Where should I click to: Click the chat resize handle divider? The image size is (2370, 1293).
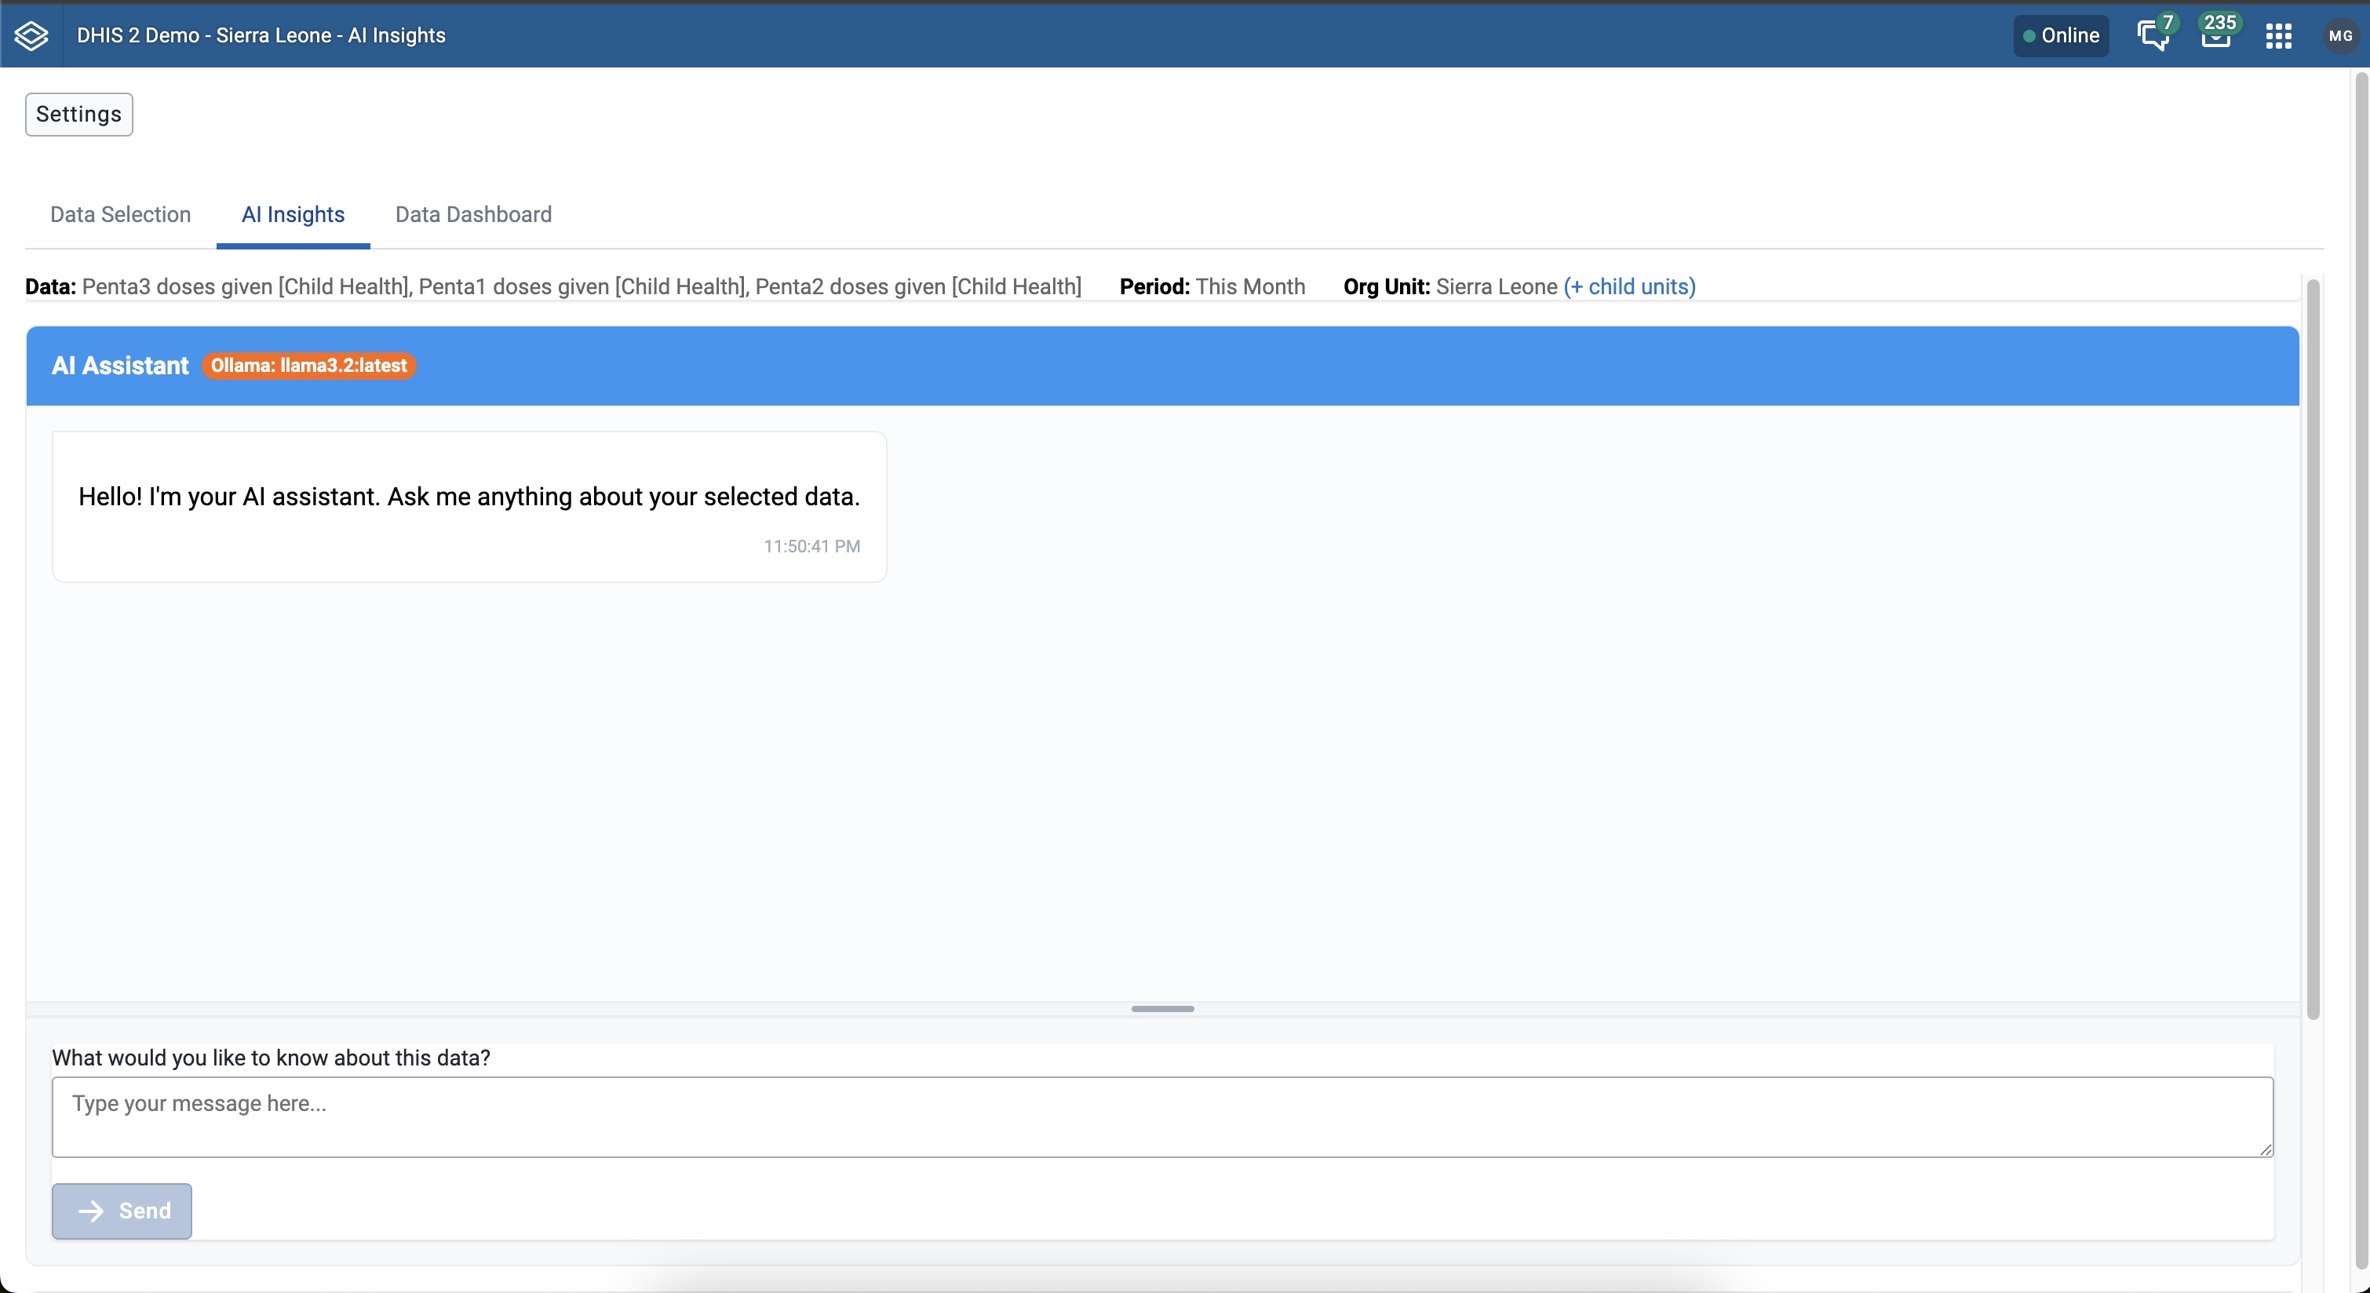[1162, 1008]
